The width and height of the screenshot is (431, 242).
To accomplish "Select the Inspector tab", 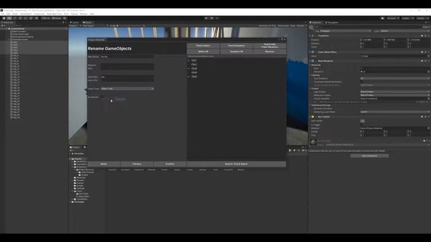I will click(316, 22).
